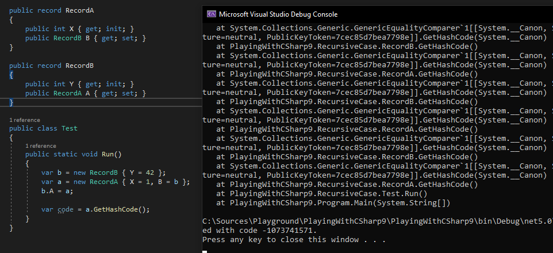Viewport: 553px width, 253px height.
Task: Click the Debug Console window icon
Action: (x=211, y=14)
